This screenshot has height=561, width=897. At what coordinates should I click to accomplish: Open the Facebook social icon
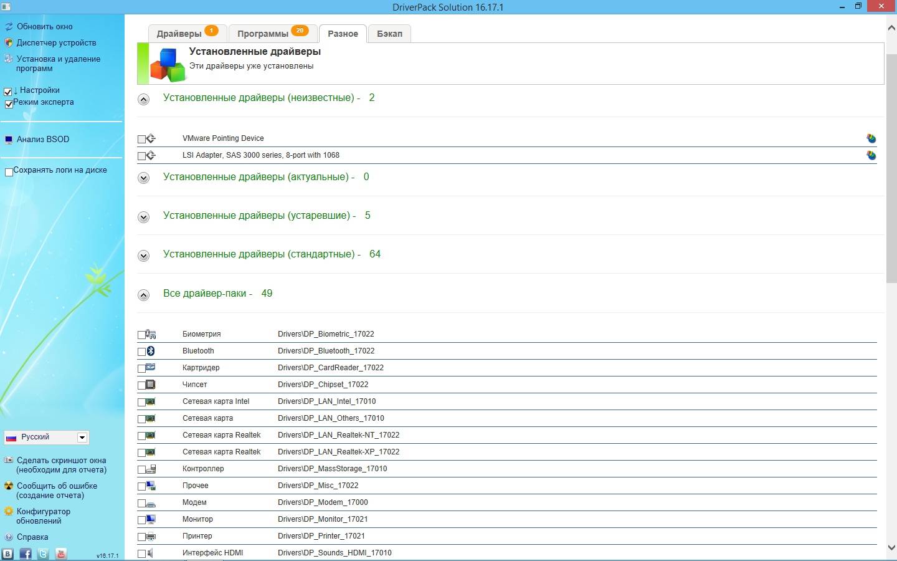(x=26, y=554)
